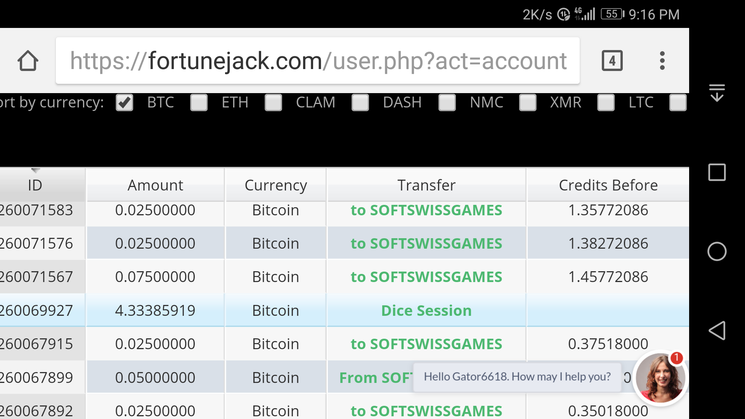
Task: Sort table by Amount column header
Action: coord(155,185)
